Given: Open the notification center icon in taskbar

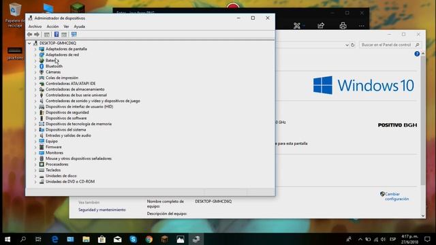Looking at the screenshot, I should 427,239.
